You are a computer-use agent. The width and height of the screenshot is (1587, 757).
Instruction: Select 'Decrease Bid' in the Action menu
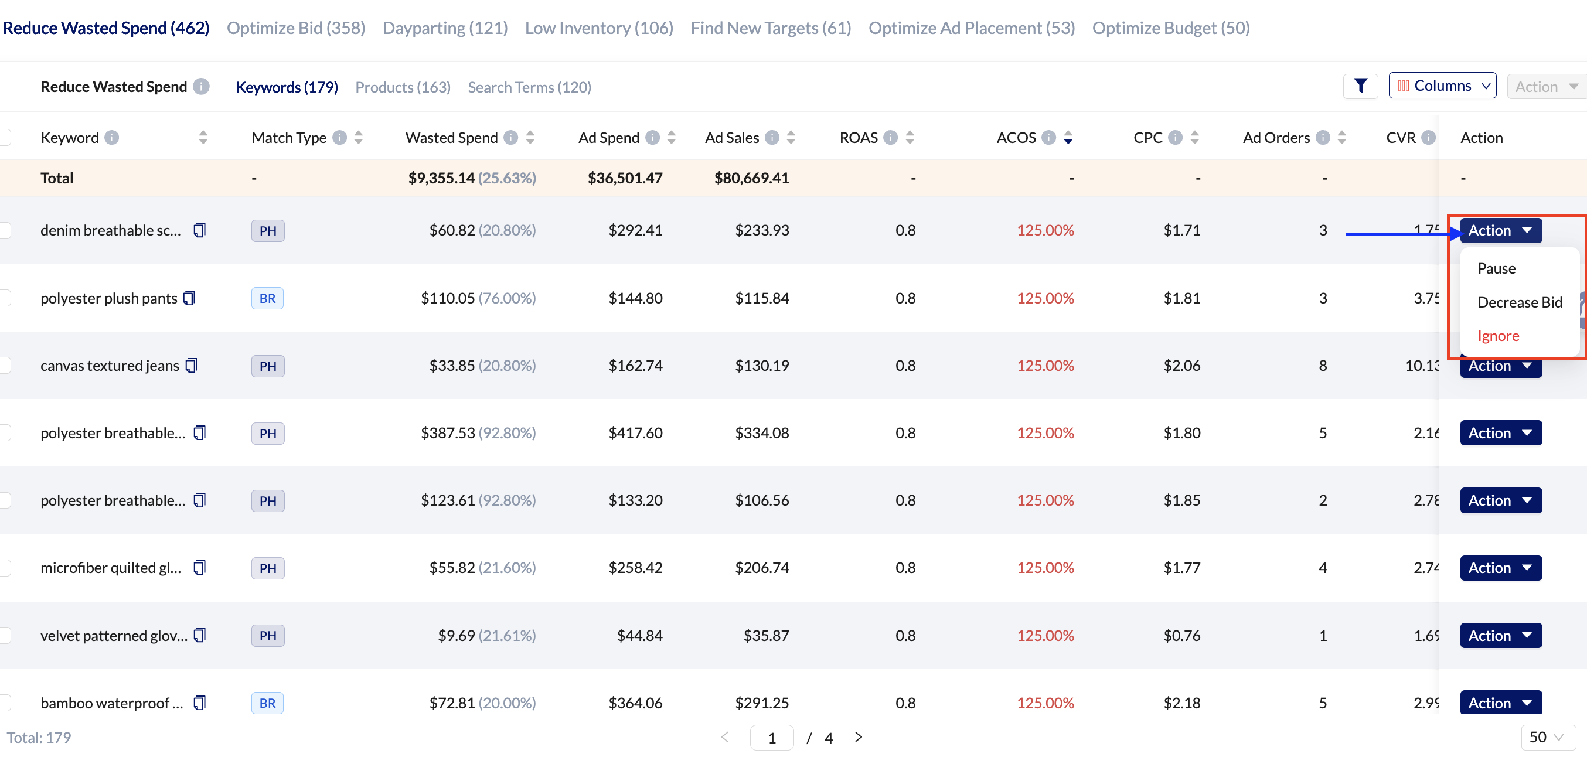coord(1519,302)
